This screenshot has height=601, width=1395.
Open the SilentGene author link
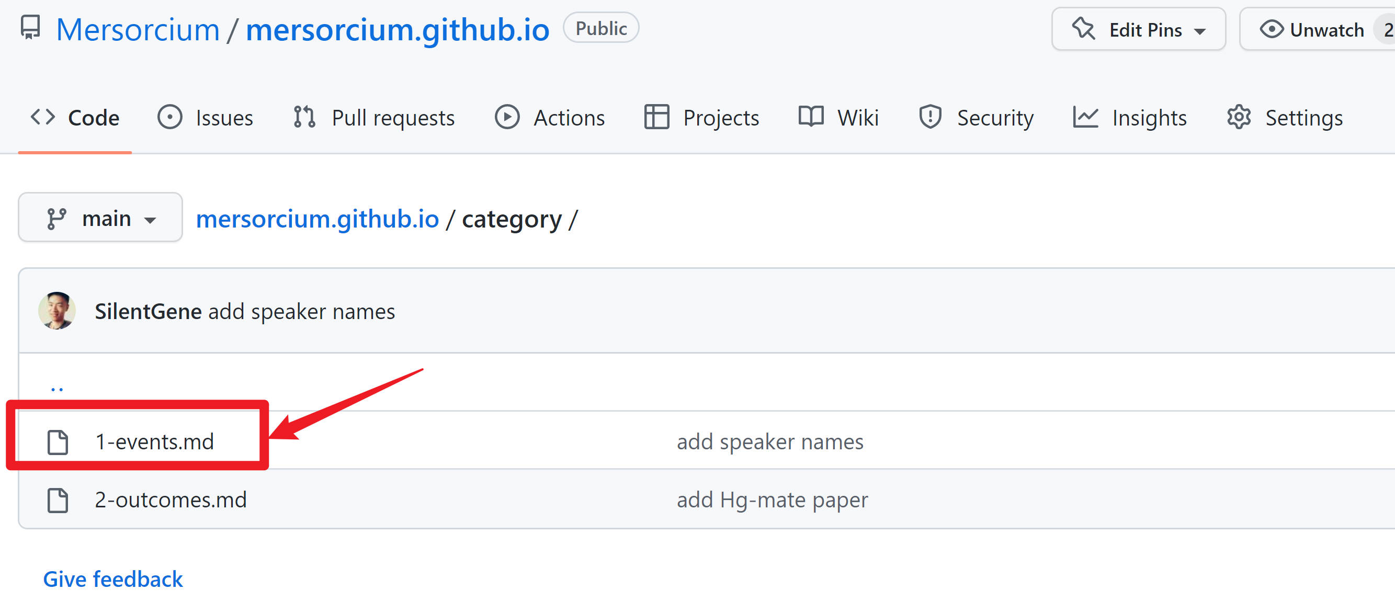pyautogui.click(x=149, y=311)
